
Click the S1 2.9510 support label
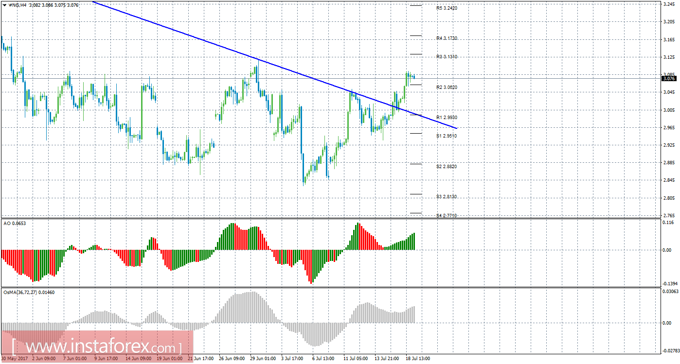tap(447, 136)
